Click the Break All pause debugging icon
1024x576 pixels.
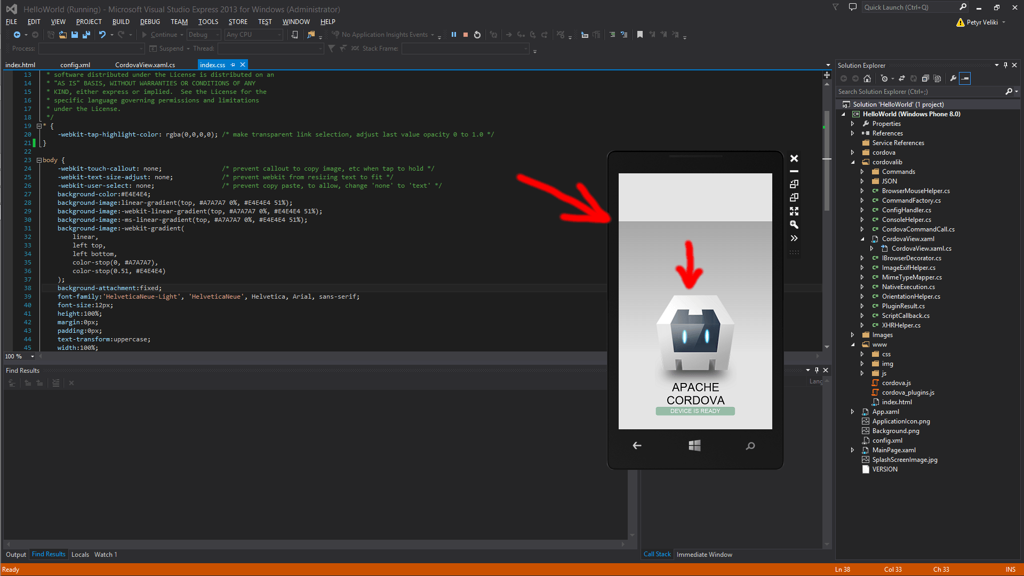click(x=454, y=35)
